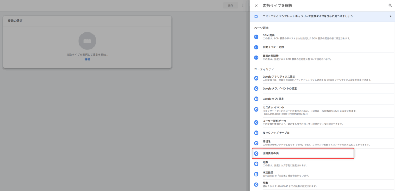Image resolution: width=395 pixels, height=191 pixels.
Task: Open search in the variable type panel
Action: coord(390,5)
